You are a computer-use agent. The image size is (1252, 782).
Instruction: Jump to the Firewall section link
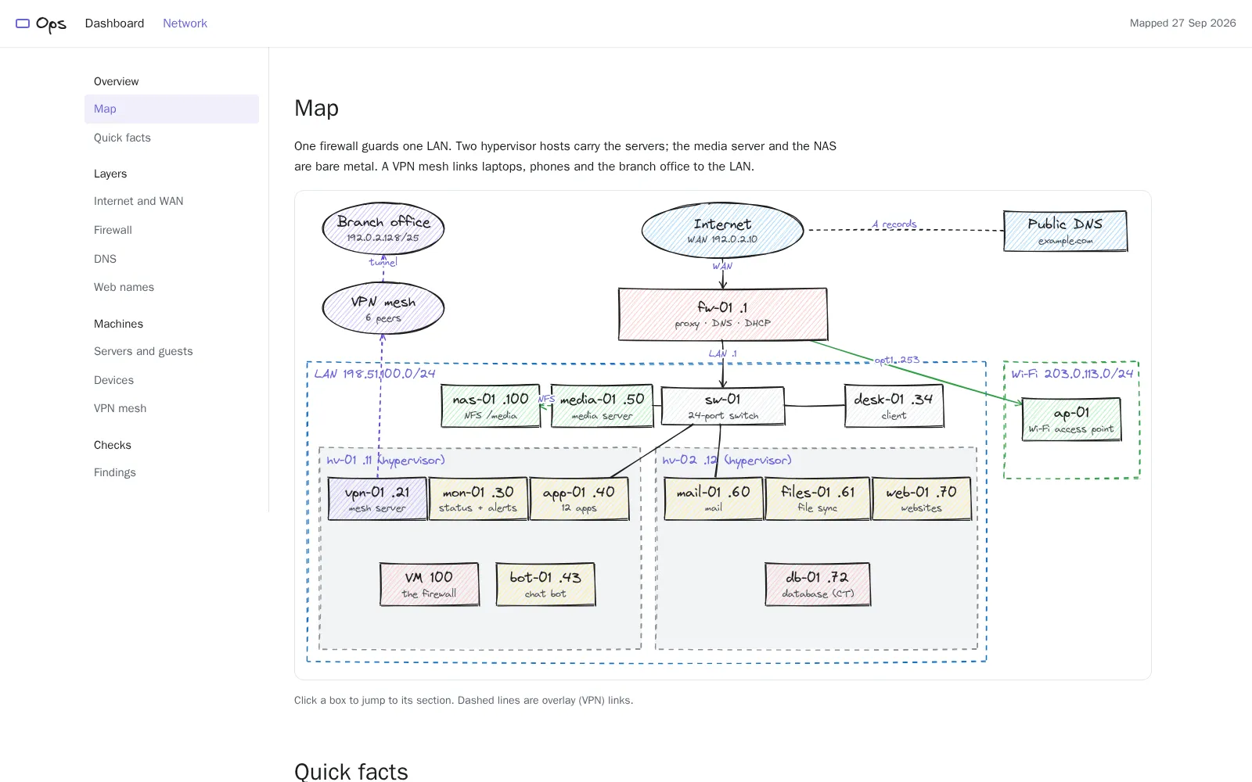click(x=113, y=230)
